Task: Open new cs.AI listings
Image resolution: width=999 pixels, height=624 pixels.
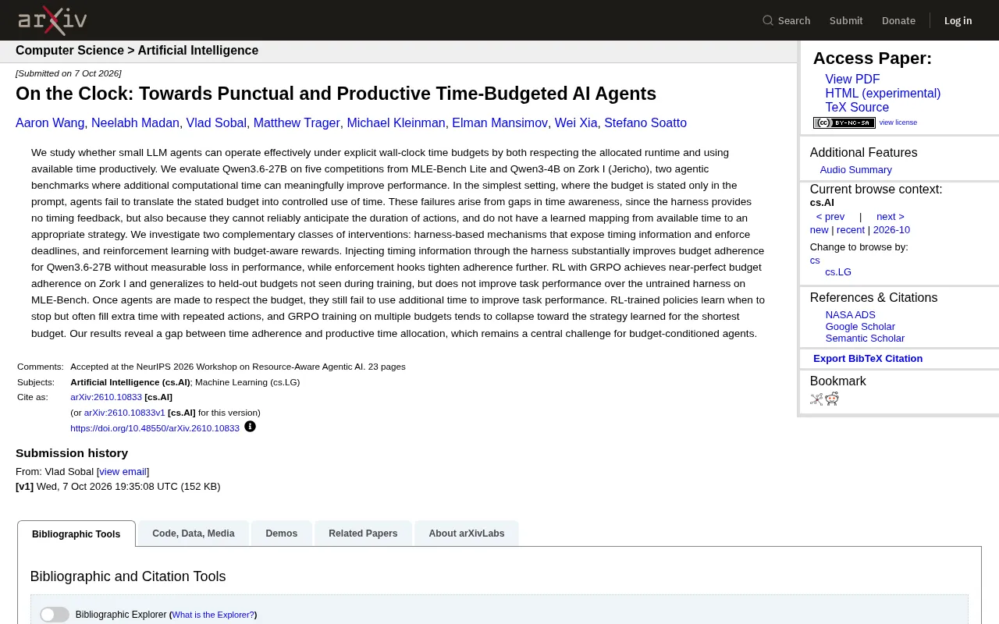Action: click(x=819, y=230)
